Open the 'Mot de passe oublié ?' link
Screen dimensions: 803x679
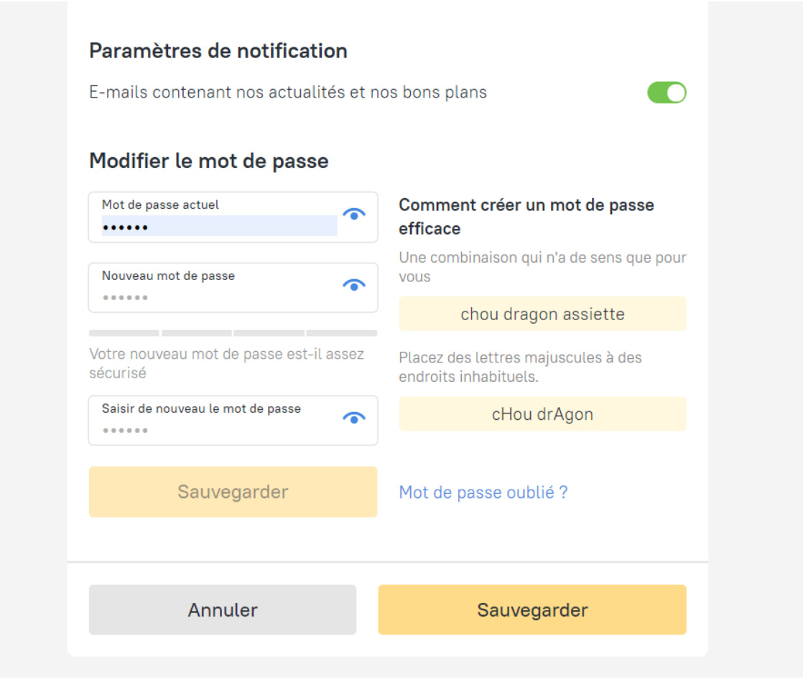[x=483, y=492]
